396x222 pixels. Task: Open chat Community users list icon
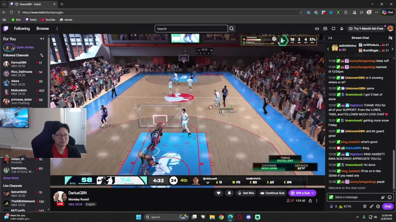pyautogui.click(x=390, y=38)
